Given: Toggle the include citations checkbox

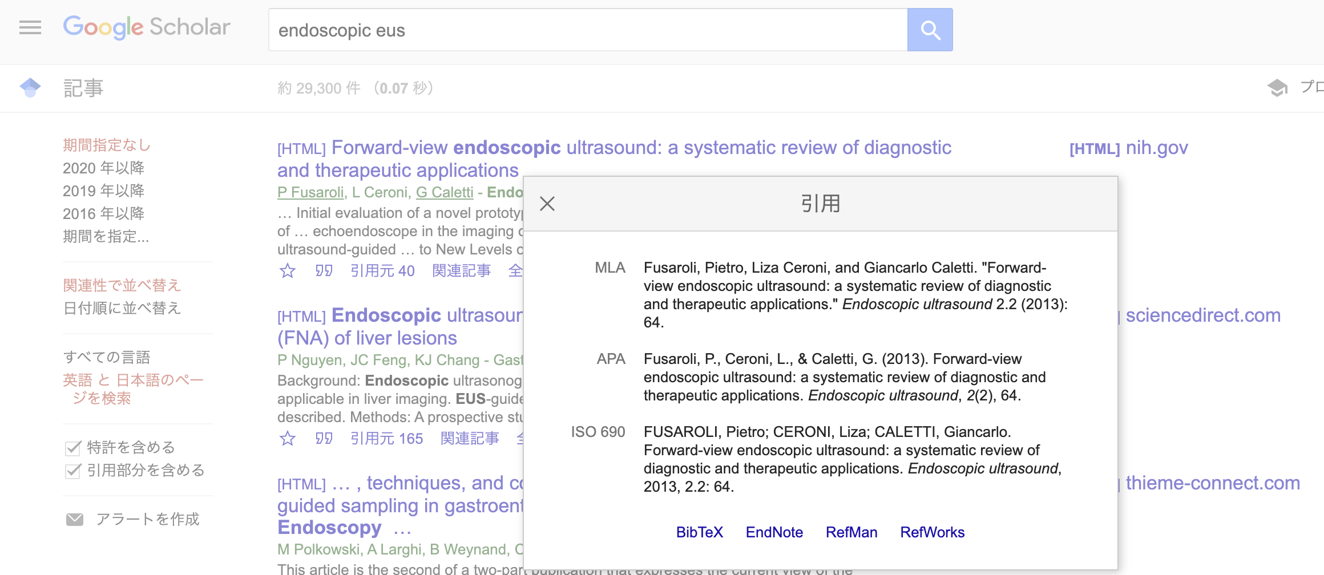Looking at the screenshot, I should pyautogui.click(x=73, y=471).
